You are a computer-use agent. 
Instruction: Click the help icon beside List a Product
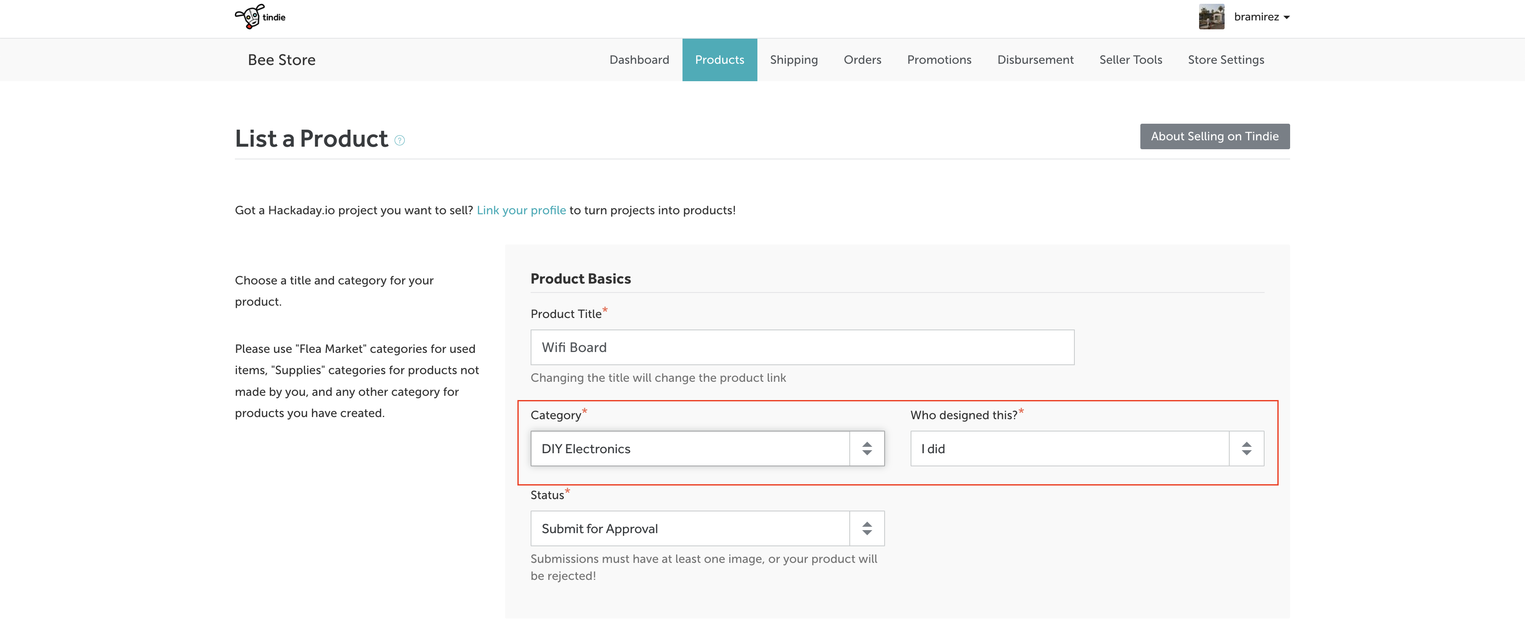pos(400,140)
